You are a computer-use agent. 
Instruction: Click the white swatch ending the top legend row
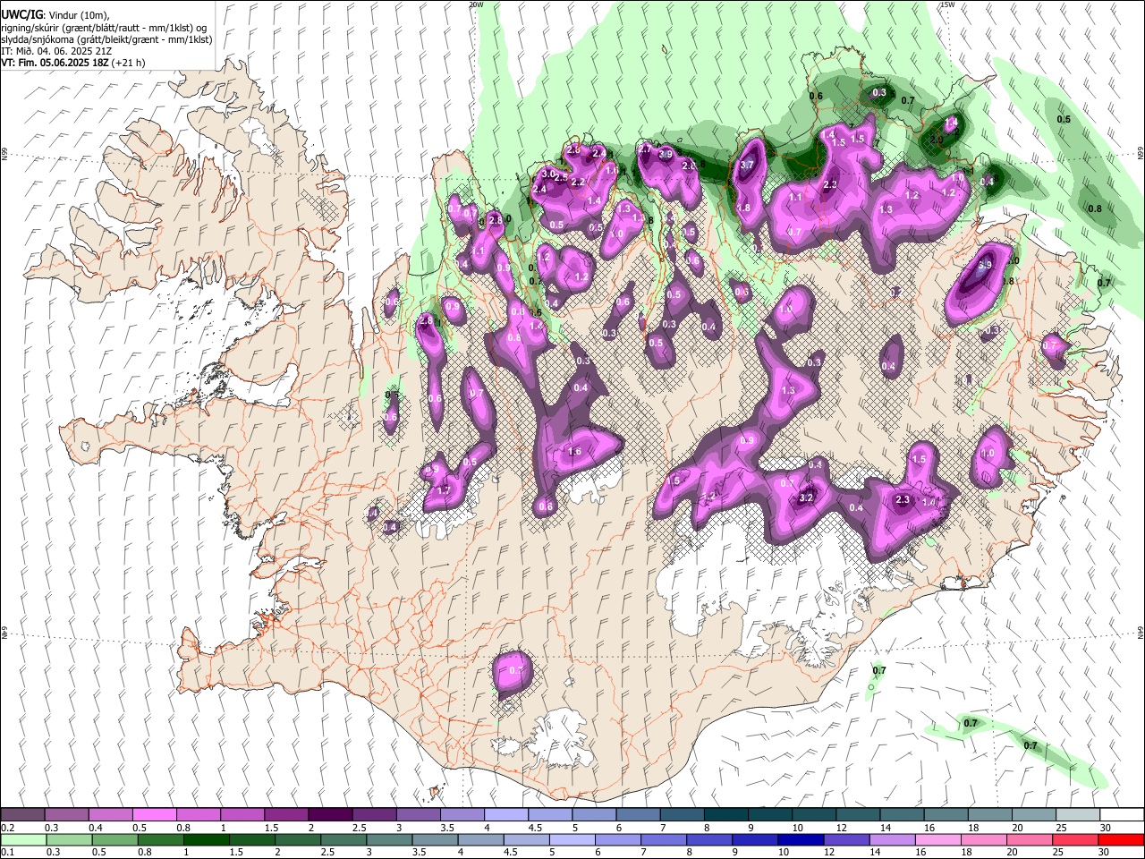(x=1121, y=814)
